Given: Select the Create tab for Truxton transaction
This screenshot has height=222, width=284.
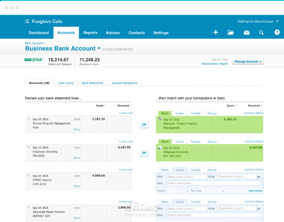Looking at the screenshot, I should pyautogui.click(x=180, y=114).
